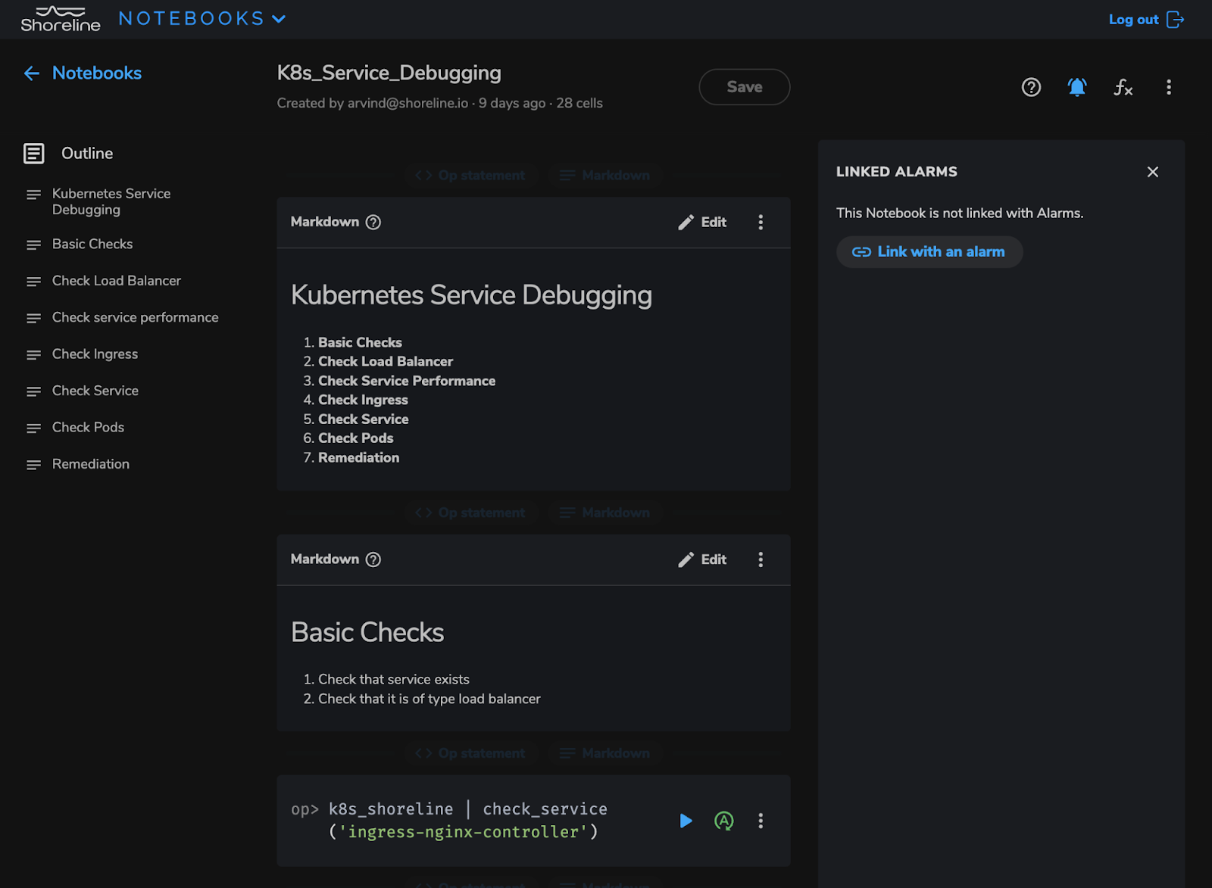Add Markdown above Basic Checks cell
This screenshot has height=888, width=1212.
(x=604, y=513)
